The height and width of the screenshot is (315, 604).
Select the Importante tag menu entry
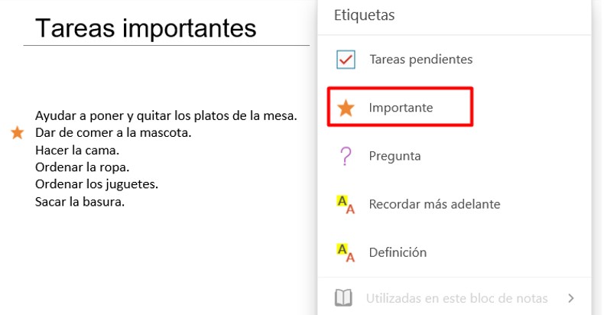point(400,107)
